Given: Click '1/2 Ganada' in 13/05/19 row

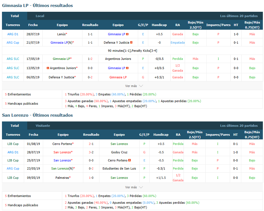Looking at the screenshot, I should 178,68.
